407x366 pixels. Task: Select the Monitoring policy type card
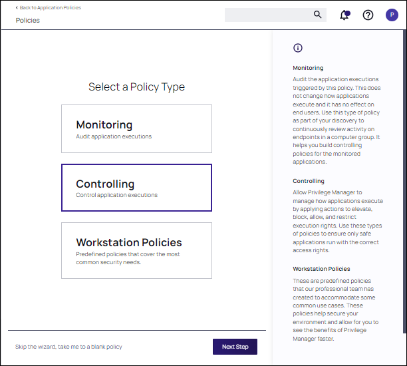point(136,129)
